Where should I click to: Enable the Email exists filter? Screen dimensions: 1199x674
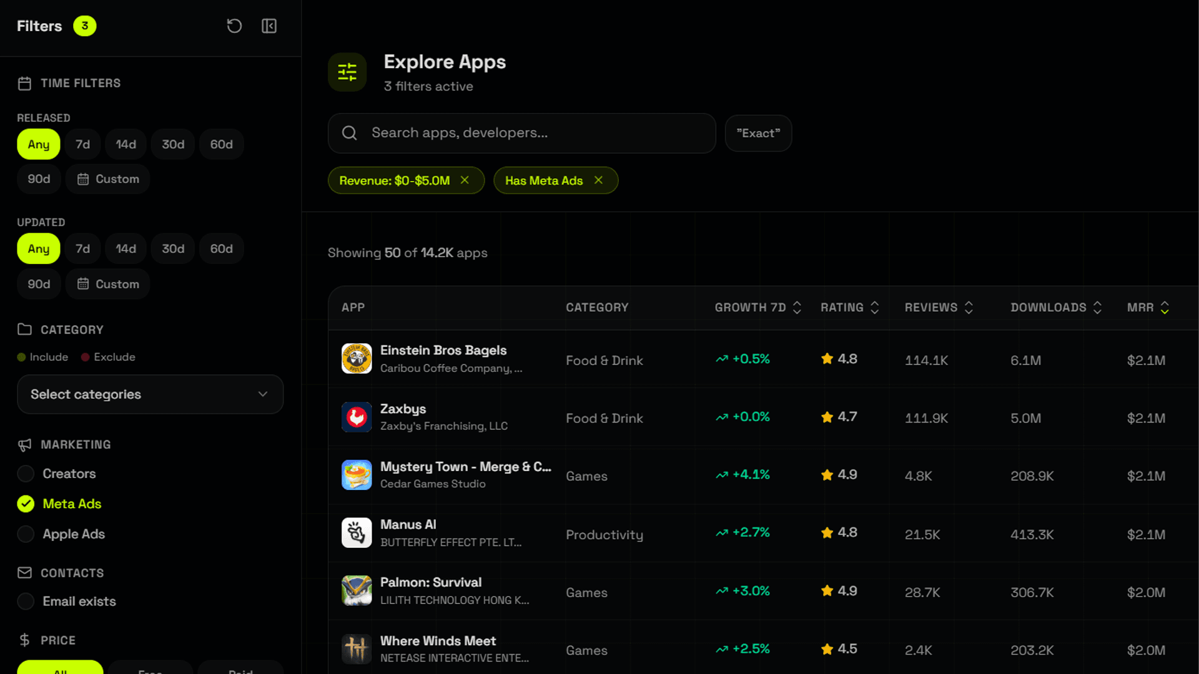tap(26, 602)
